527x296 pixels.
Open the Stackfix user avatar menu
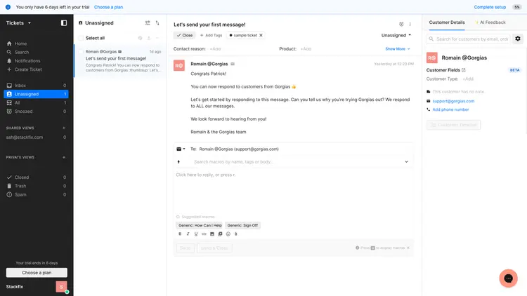point(62,287)
